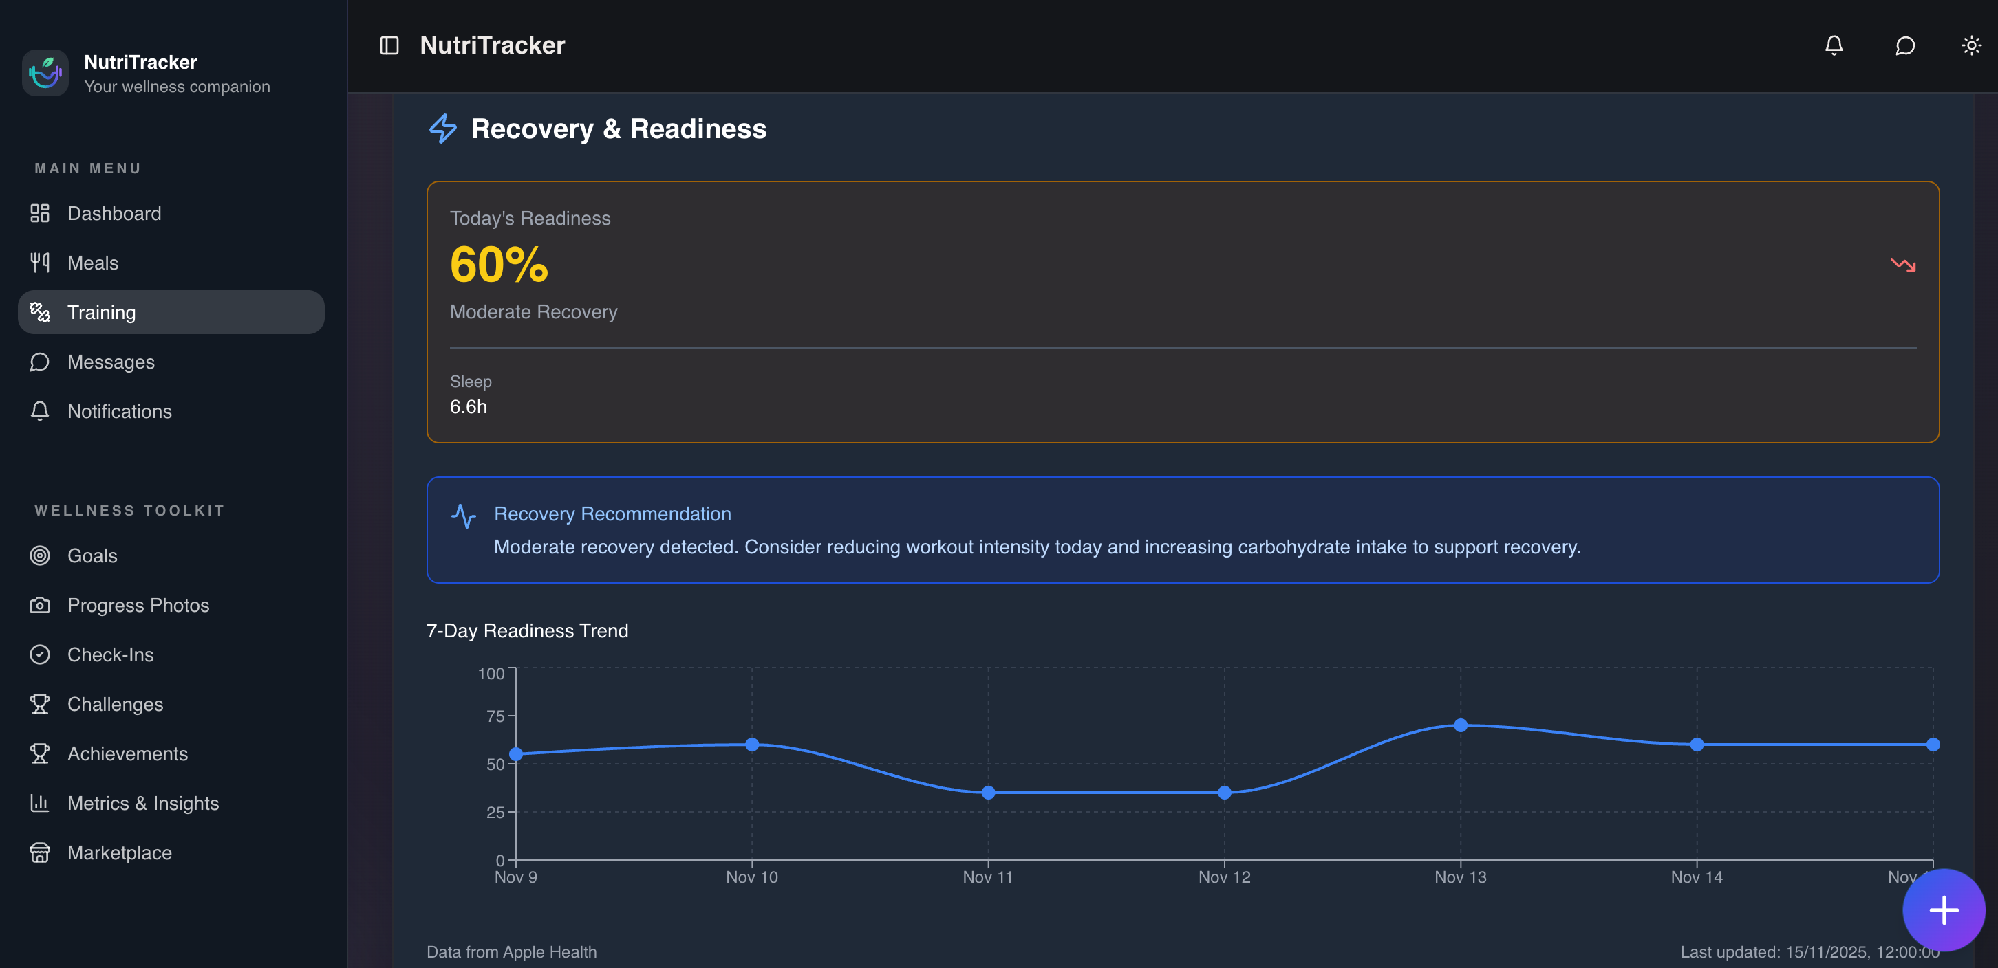1998x968 pixels.
Task: Go to the Meals page
Action: [x=92, y=263]
